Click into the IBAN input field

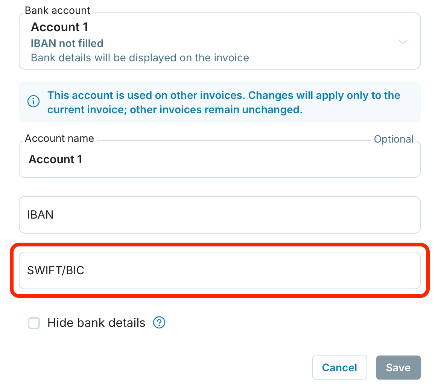coord(220,215)
